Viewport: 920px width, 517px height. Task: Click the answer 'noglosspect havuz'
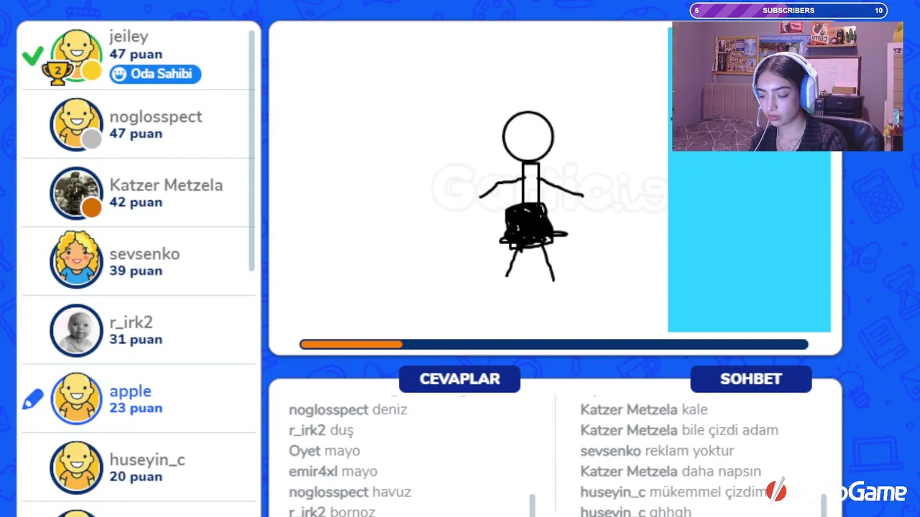click(x=350, y=492)
